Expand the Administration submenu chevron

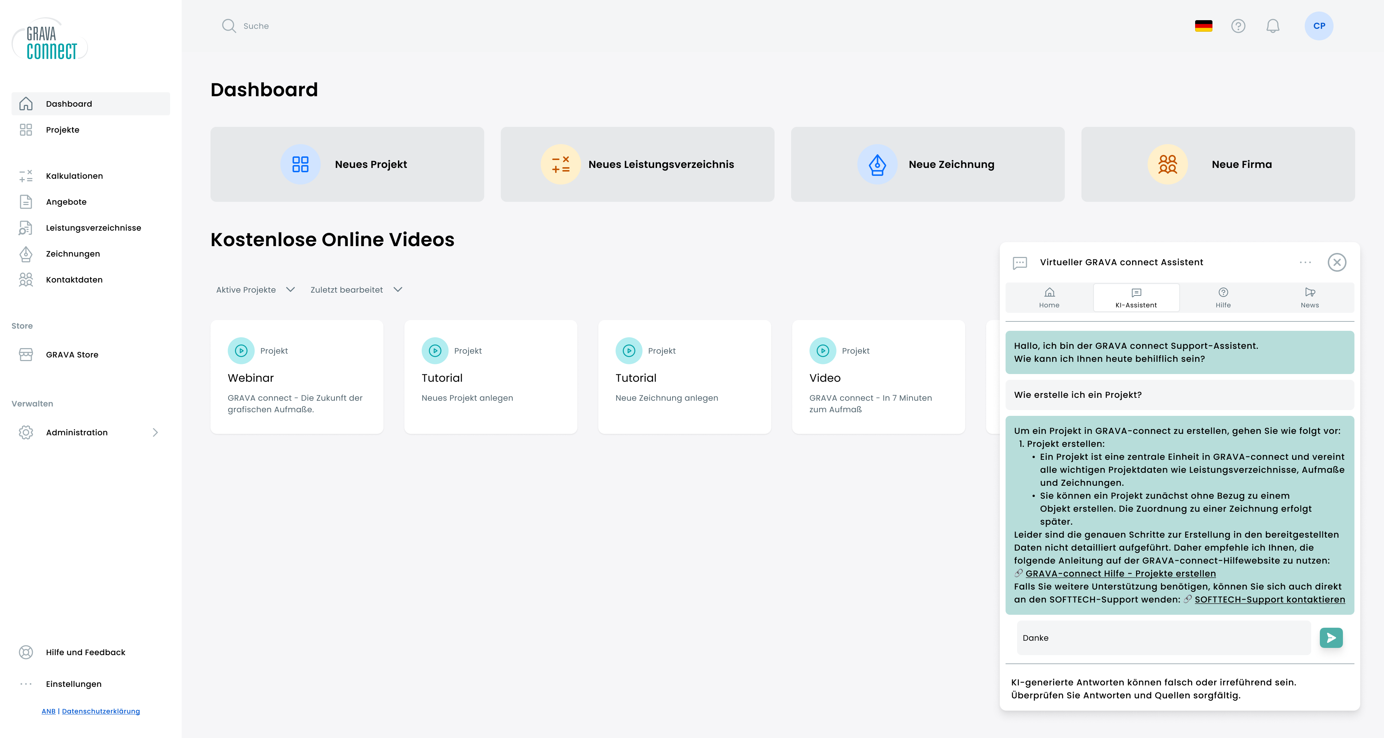point(155,432)
